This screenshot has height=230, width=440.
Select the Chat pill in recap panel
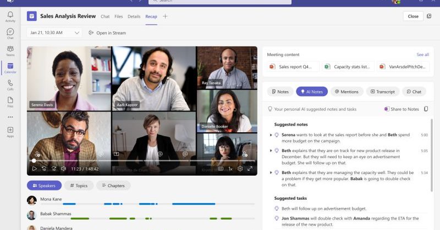click(414, 92)
